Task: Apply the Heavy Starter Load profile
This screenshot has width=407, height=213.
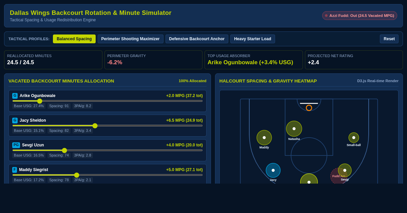Action: pos(253,39)
